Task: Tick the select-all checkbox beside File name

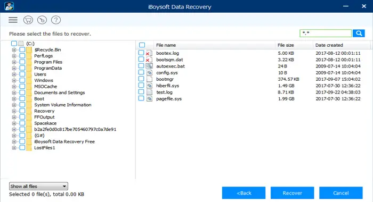Action: point(142,45)
